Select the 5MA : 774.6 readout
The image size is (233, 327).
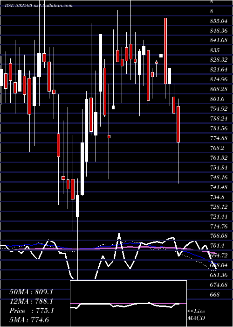pyautogui.click(x=29, y=320)
